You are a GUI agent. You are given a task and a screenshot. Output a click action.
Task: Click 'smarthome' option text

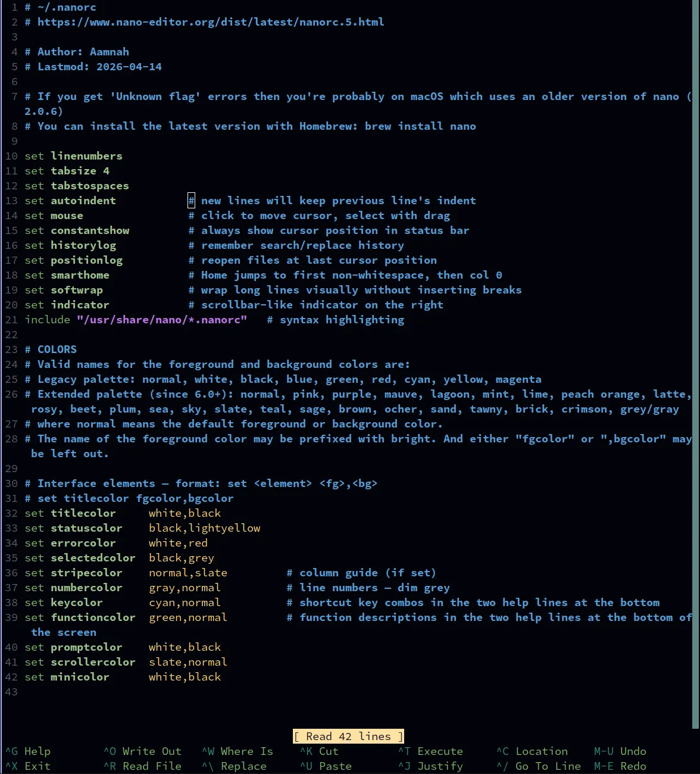80,275
